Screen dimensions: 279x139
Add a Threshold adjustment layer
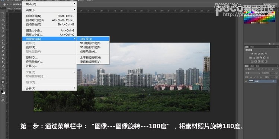tap(259, 62)
